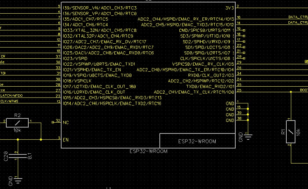Select the I39/SENSOR_VN/ADC1_CH3/RTC3 pin
Screen dimensions: 308x189
coord(100,8)
